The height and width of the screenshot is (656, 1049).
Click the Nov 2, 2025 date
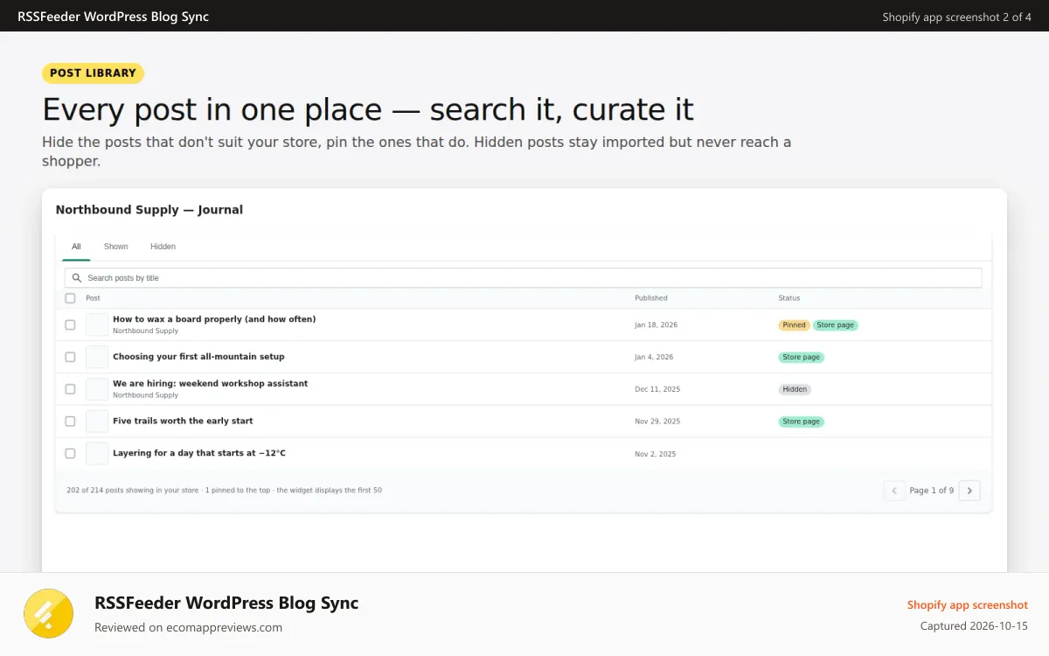coord(656,454)
